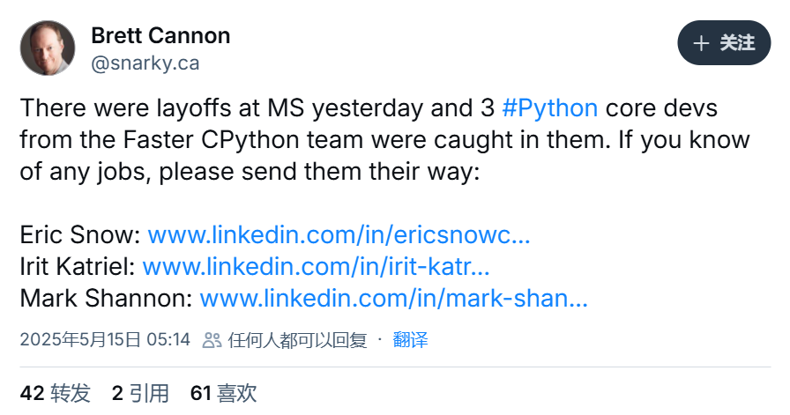The height and width of the screenshot is (415, 790).
Task: Open the #Python hashtag
Action: pyautogui.click(x=550, y=109)
